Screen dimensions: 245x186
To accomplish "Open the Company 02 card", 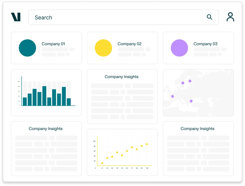I will pyautogui.click(x=122, y=48).
